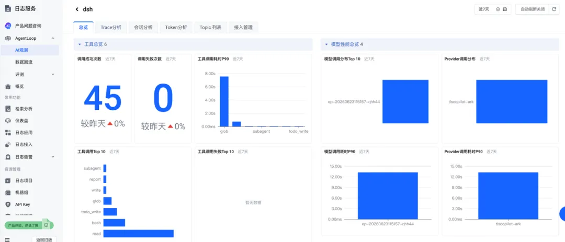Click the 日志项目 project icon

[8, 180]
